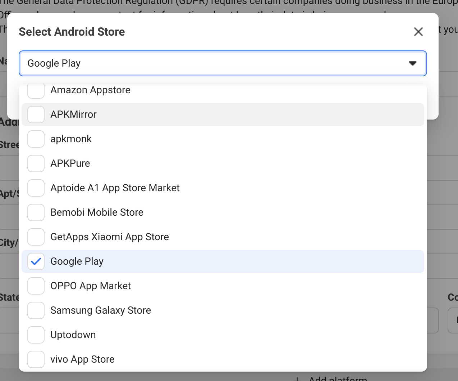Pick the Uptodown list entry text
458x381 pixels.
click(x=73, y=335)
